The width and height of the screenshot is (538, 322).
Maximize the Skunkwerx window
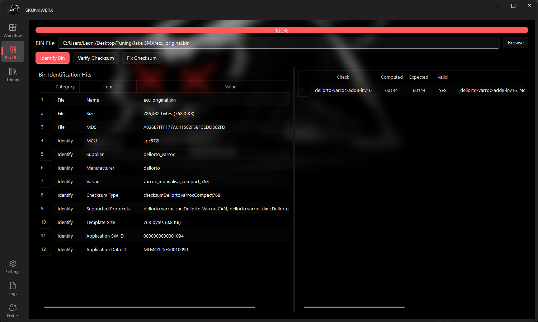click(513, 6)
